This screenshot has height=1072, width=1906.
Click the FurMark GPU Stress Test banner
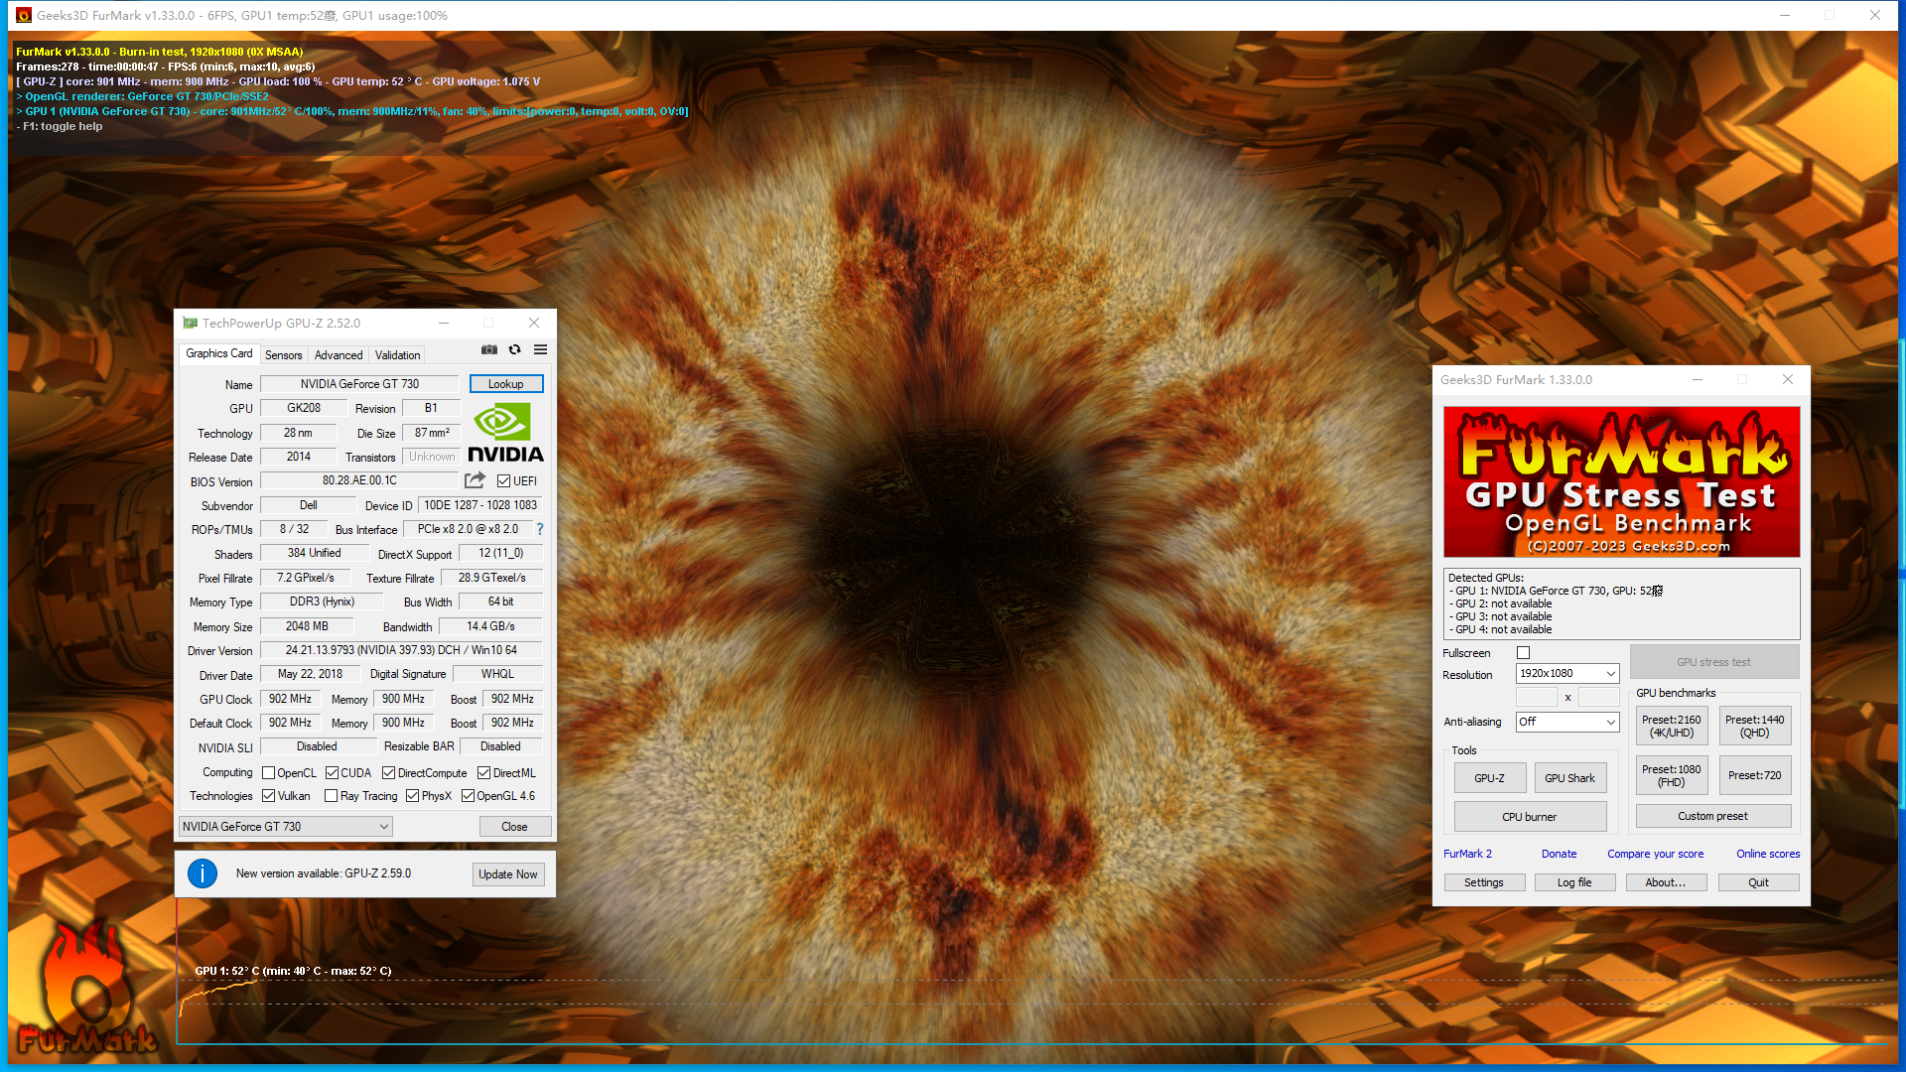1621,482
